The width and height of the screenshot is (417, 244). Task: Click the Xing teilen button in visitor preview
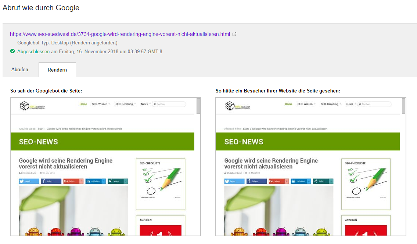[323, 181]
